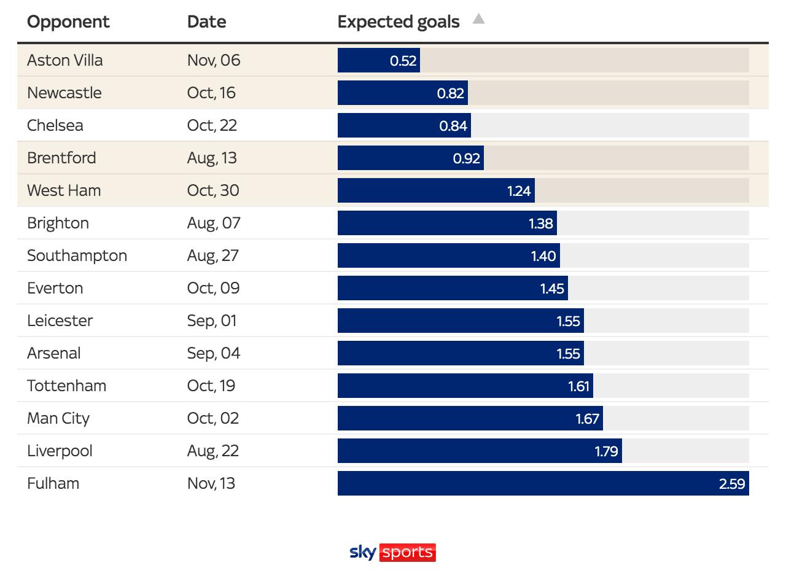
Task: Click the sort arrow beside Expected goals
Action: [x=479, y=19]
